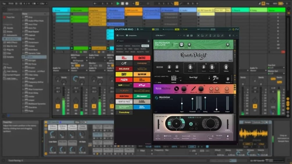Click the collapse rack icon beside trash
This screenshot has width=292, height=164.
tap(233, 35)
